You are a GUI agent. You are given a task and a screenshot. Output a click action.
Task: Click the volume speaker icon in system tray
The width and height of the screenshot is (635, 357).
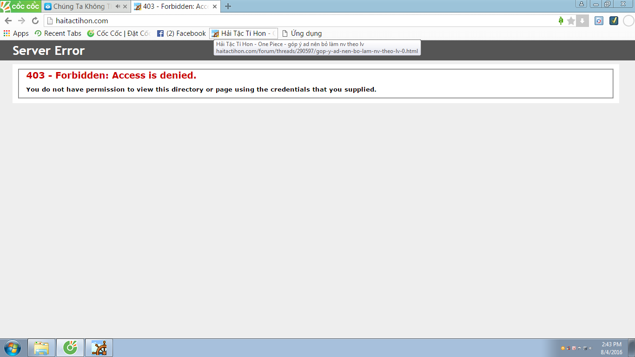[x=591, y=348]
